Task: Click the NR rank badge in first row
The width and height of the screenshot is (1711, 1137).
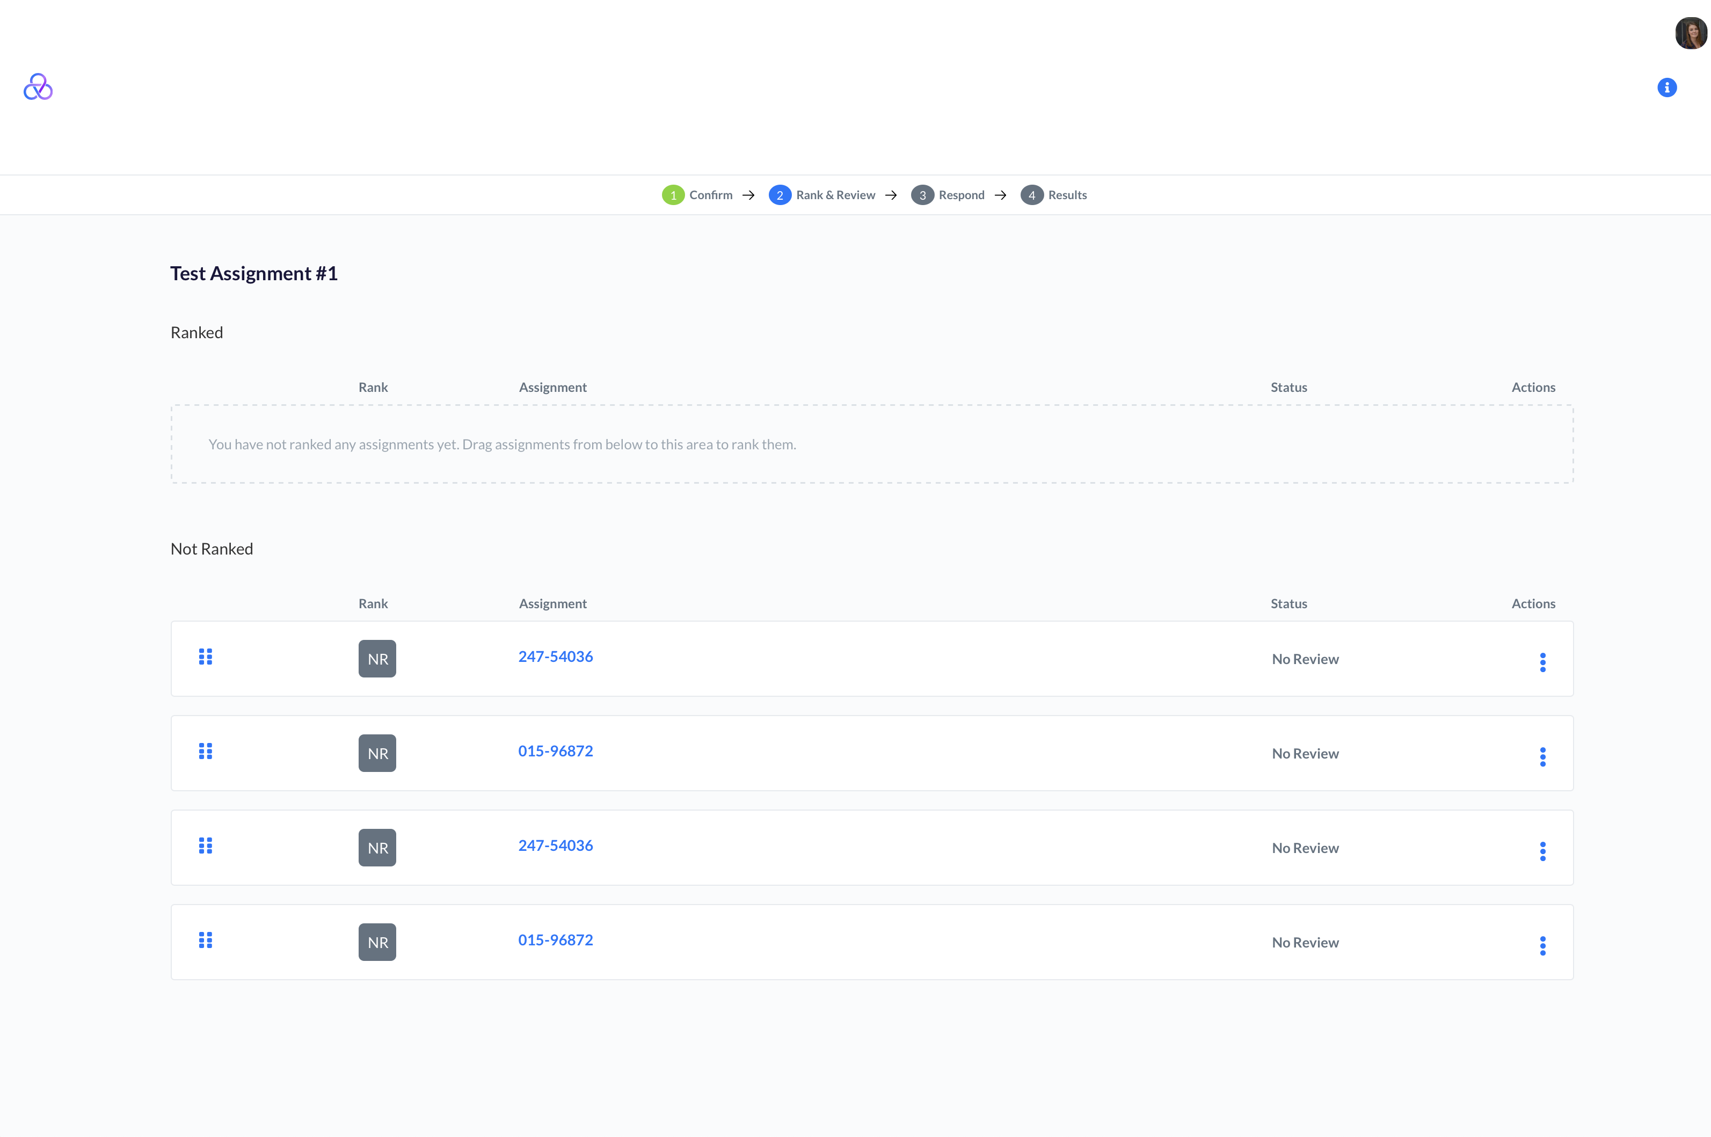Action: pos(377,658)
